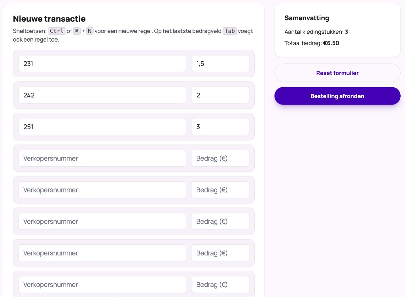Screen dimensions: 405x297
Task: Click the last visible Bedrag (€) field
Action: (x=220, y=285)
